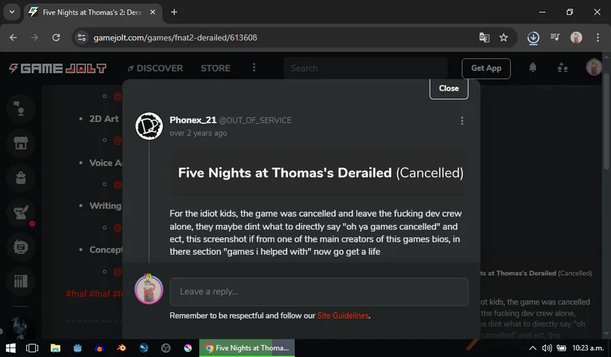Show hidden system tray icons
This screenshot has height=357, width=611.
click(533, 348)
